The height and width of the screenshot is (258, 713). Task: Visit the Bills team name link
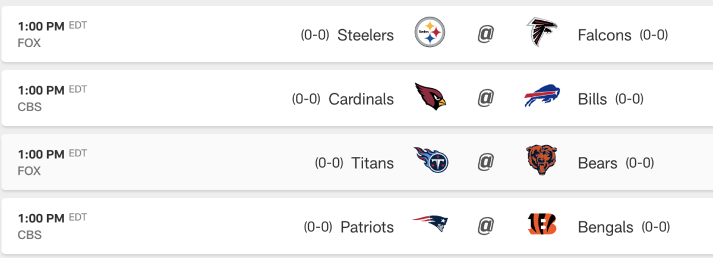pos(592,99)
